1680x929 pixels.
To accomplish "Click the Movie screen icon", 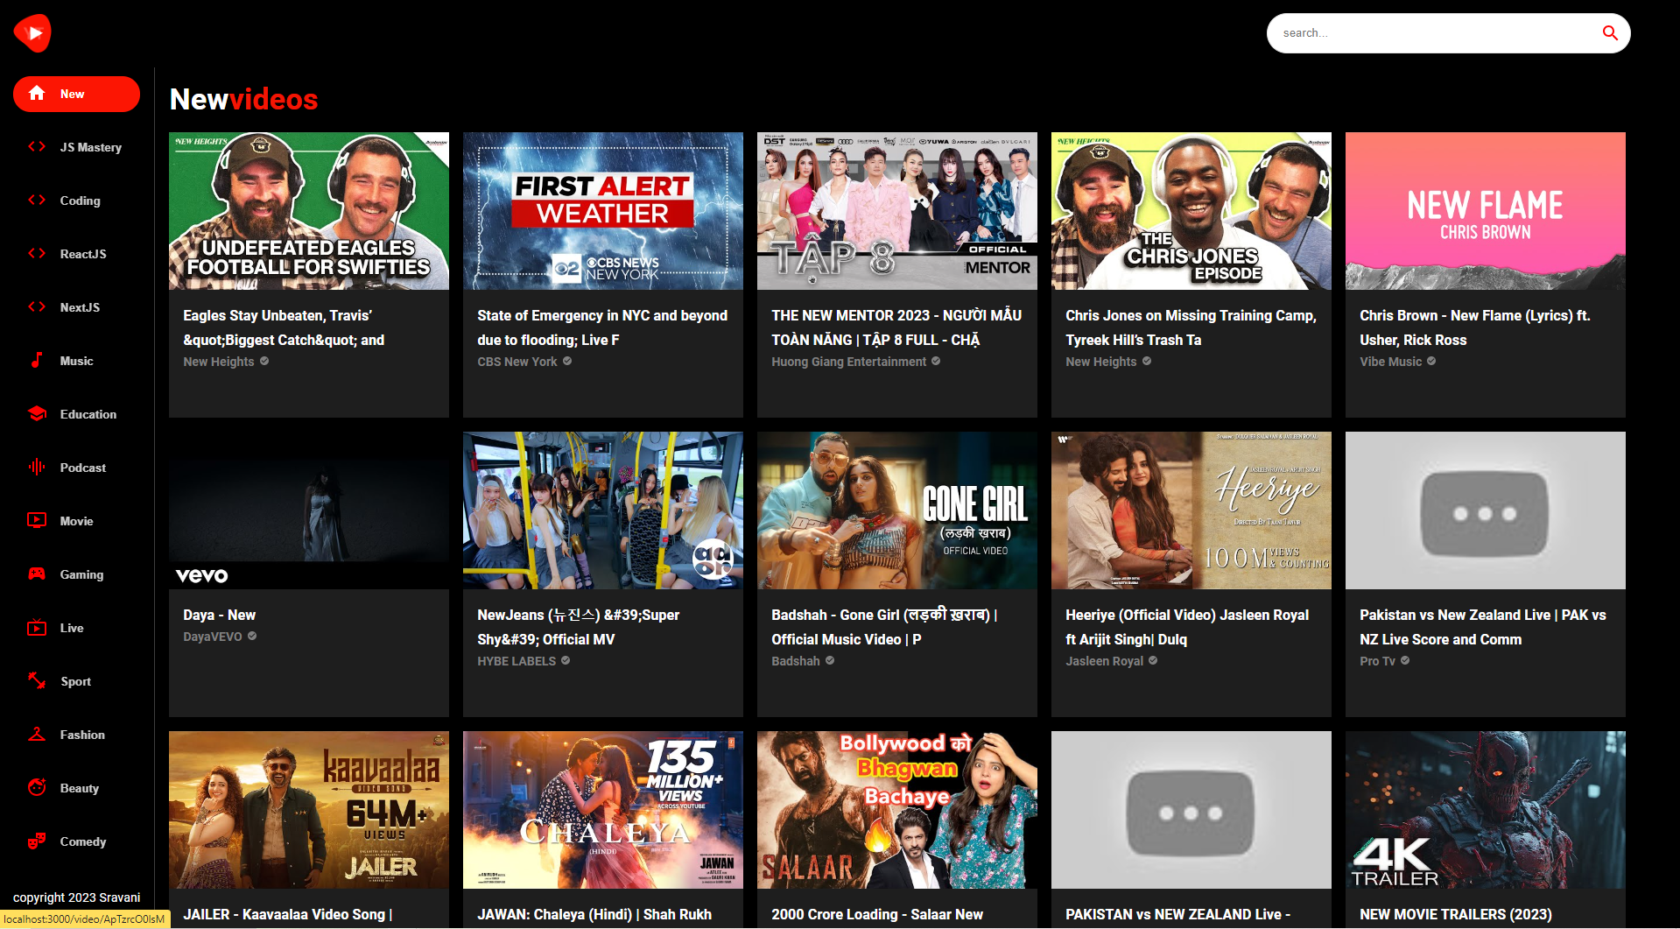I will pyautogui.click(x=37, y=520).
